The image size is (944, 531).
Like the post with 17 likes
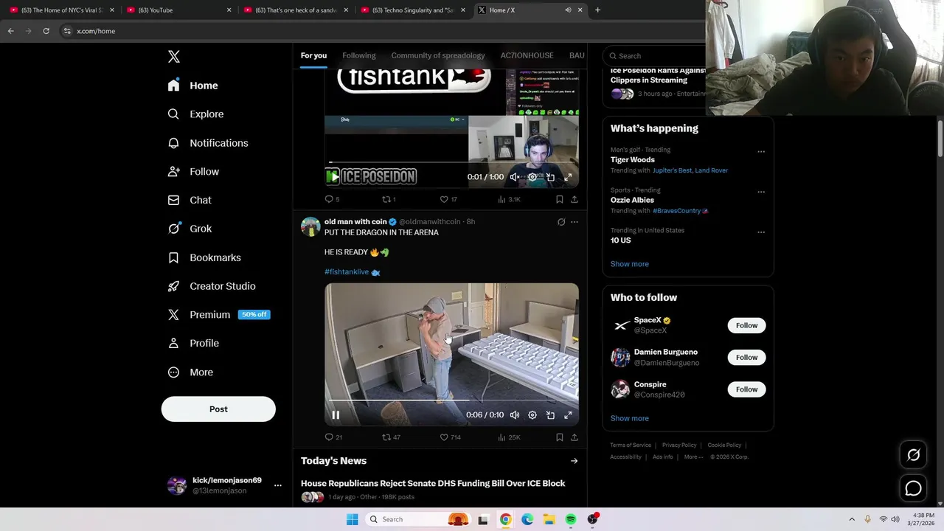[x=448, y=199]
